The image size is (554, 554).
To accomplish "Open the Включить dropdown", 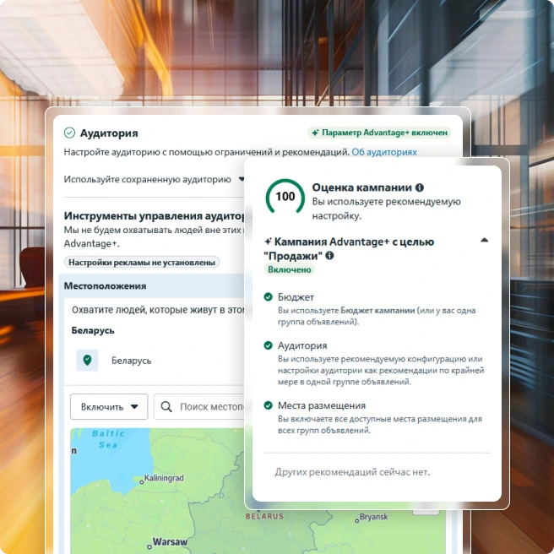I will pos(109,406).
